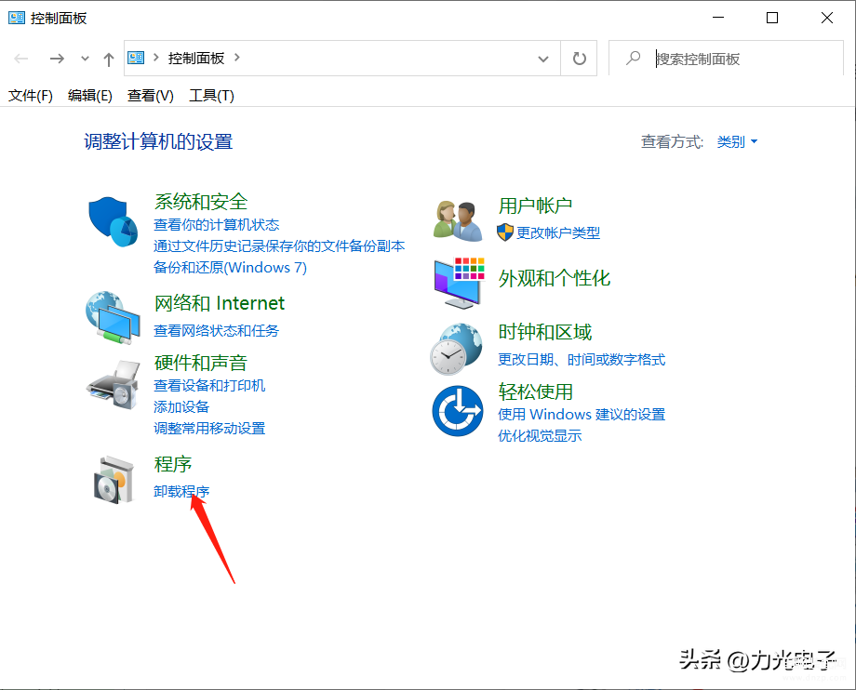The image size is (856, 690).
Task: Go up one level with up arrow
Action: [x=109, y=59]
